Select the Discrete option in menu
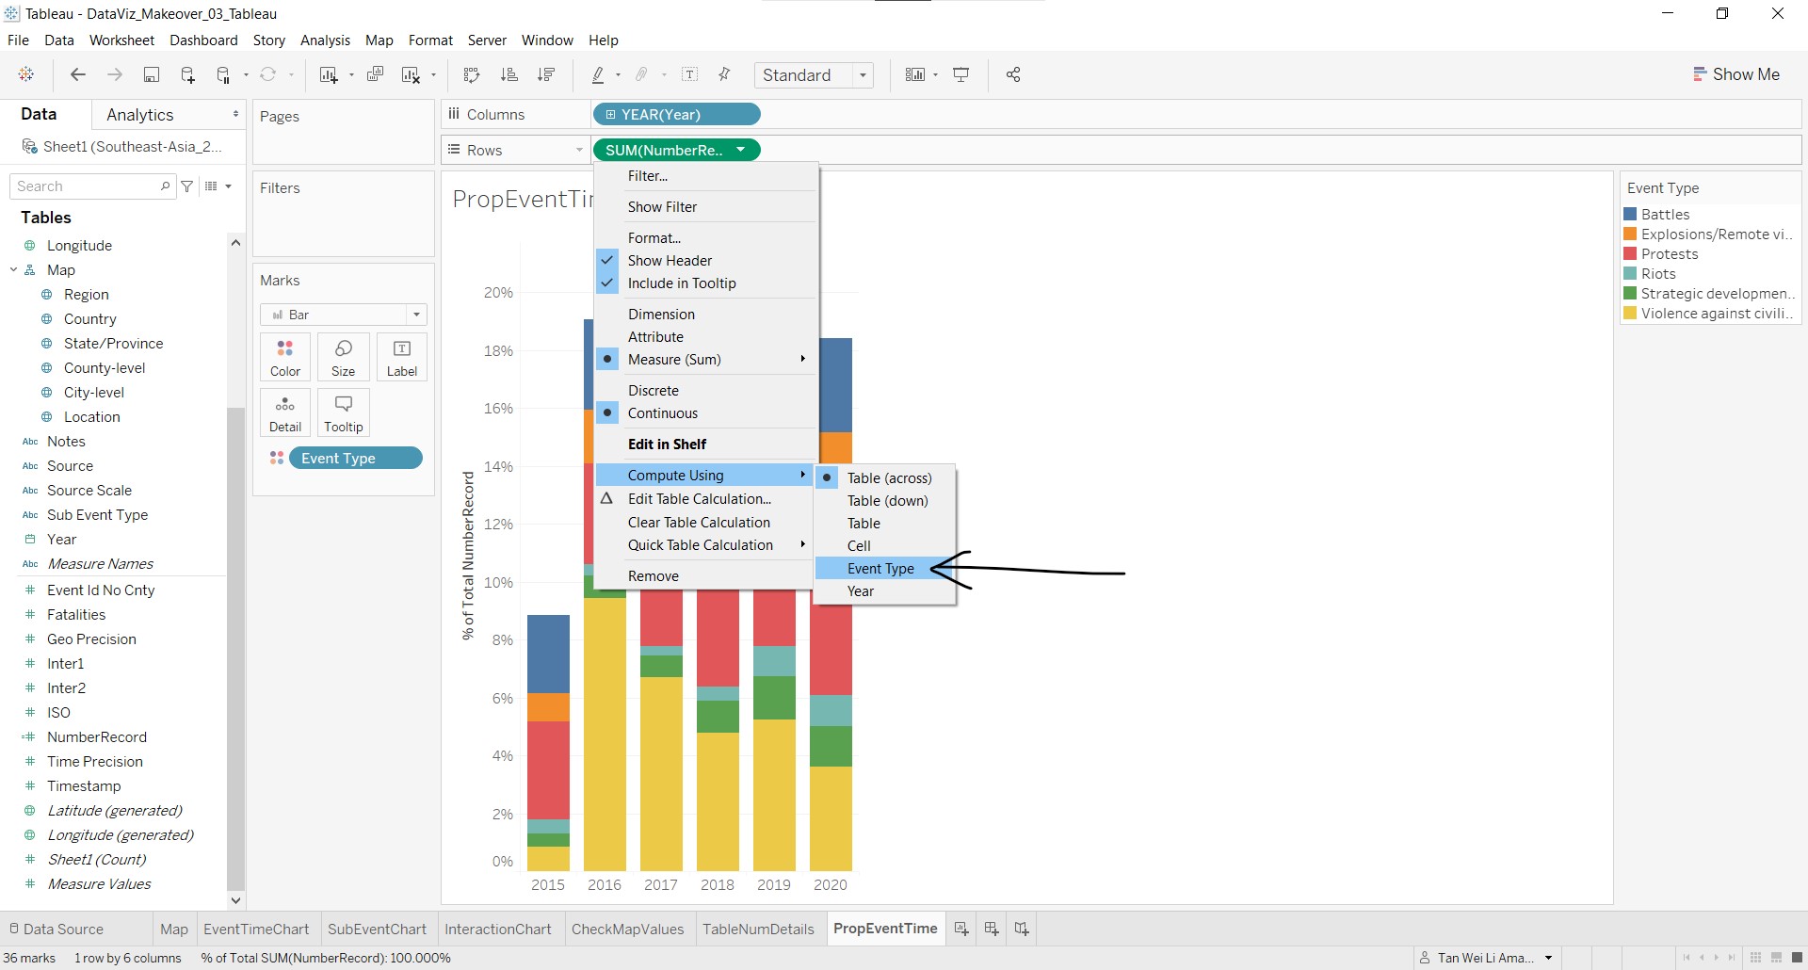Viewport: 1808px width, 970px height. pyautogui.click(x=653, y=391)
